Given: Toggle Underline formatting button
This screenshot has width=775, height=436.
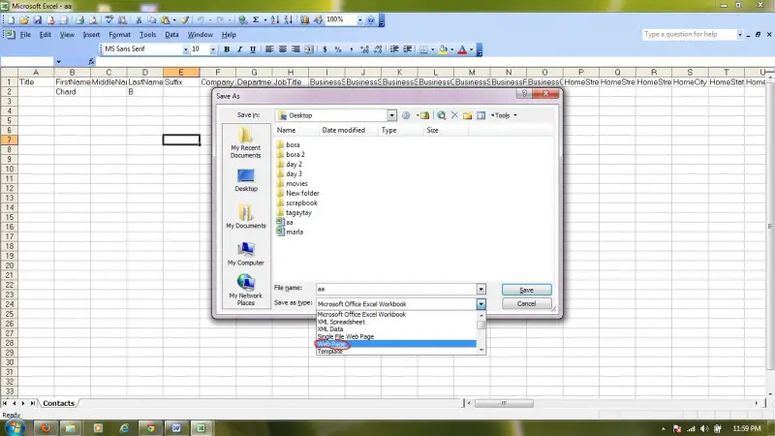Looking at the screenshot, I should pyautogui.click(x=253, y=49).
